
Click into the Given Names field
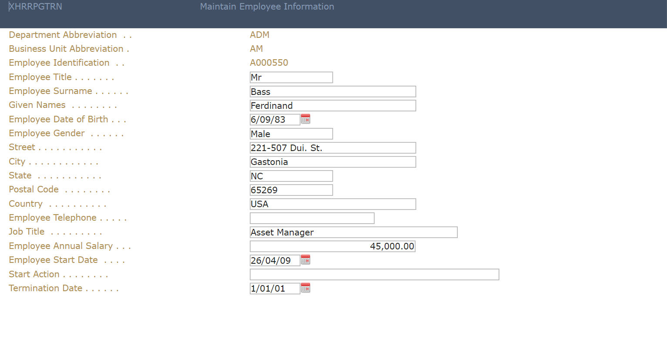332,106
